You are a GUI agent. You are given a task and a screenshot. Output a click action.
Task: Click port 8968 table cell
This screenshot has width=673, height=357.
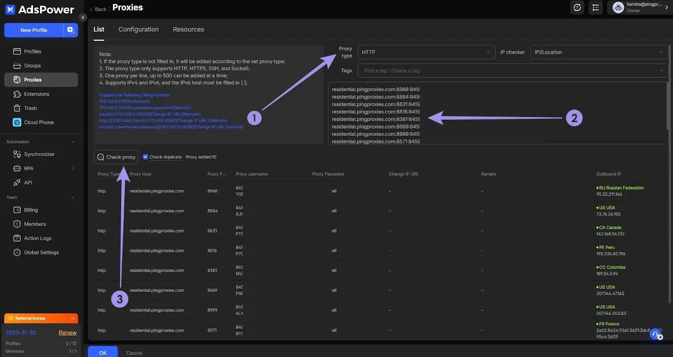click(212, 191)
